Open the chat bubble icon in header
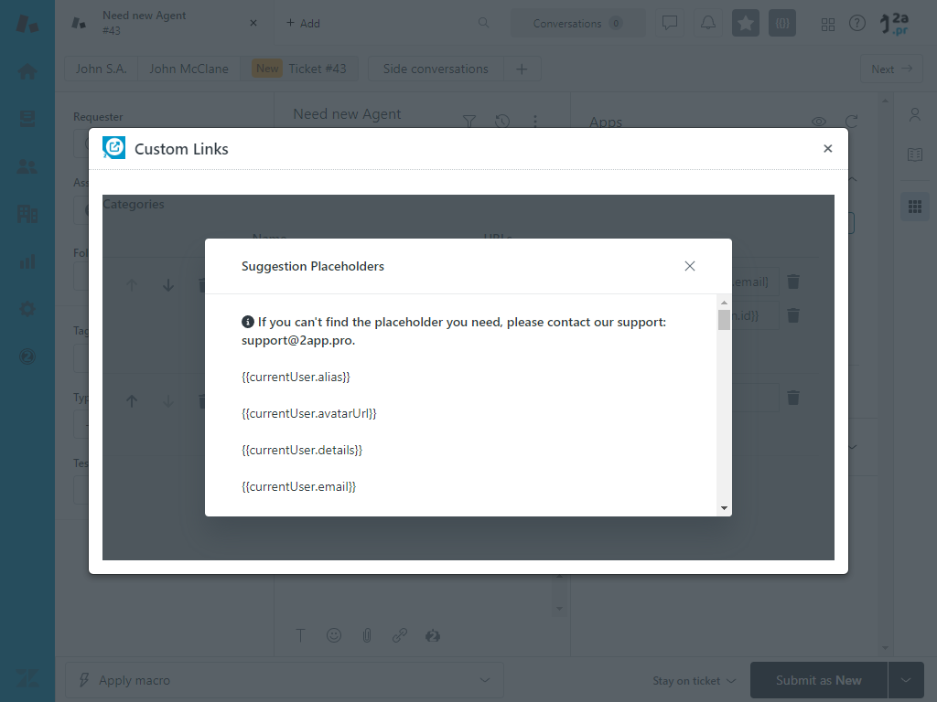Viewport: 937px width, 702px height. 670,24
